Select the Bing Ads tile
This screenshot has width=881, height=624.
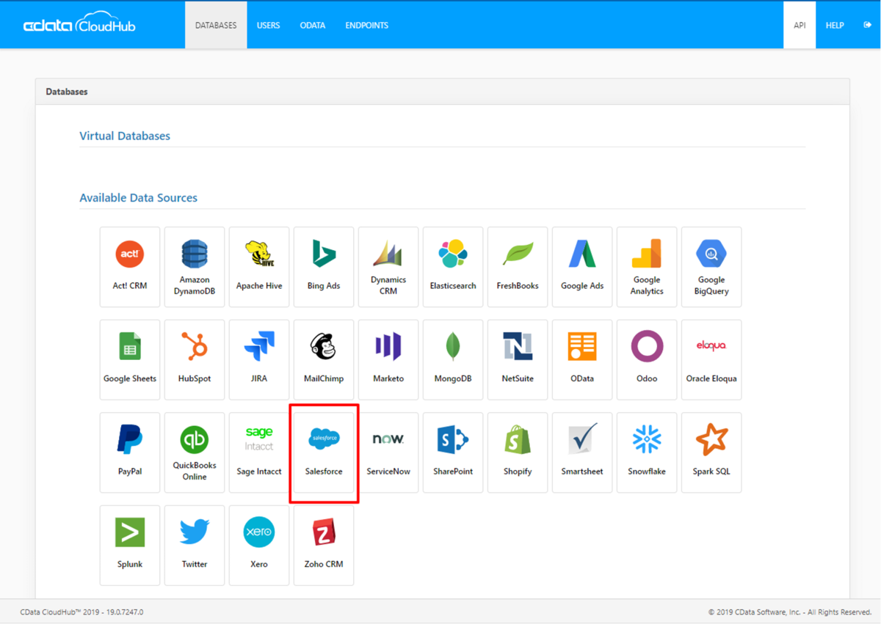tap(324, 267)
